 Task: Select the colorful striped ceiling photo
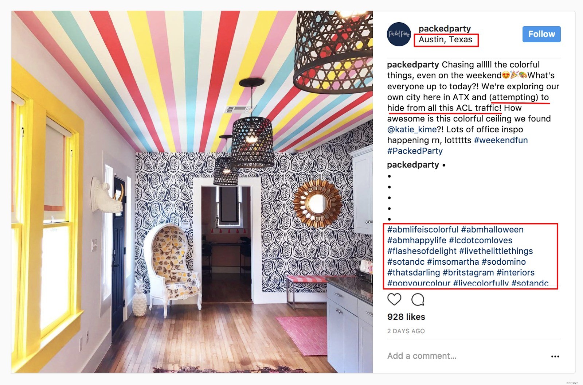coord(192,192)
